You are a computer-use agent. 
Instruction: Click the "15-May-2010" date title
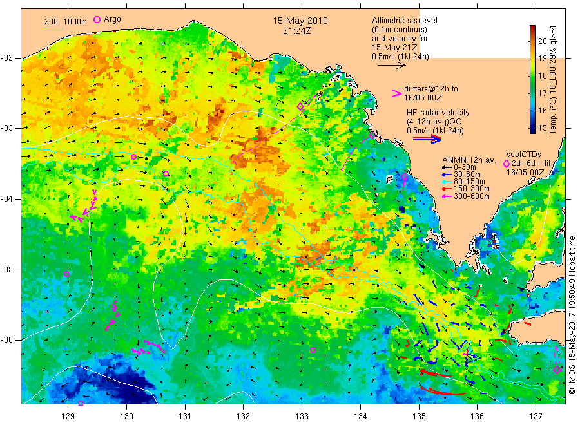(300, 21)
